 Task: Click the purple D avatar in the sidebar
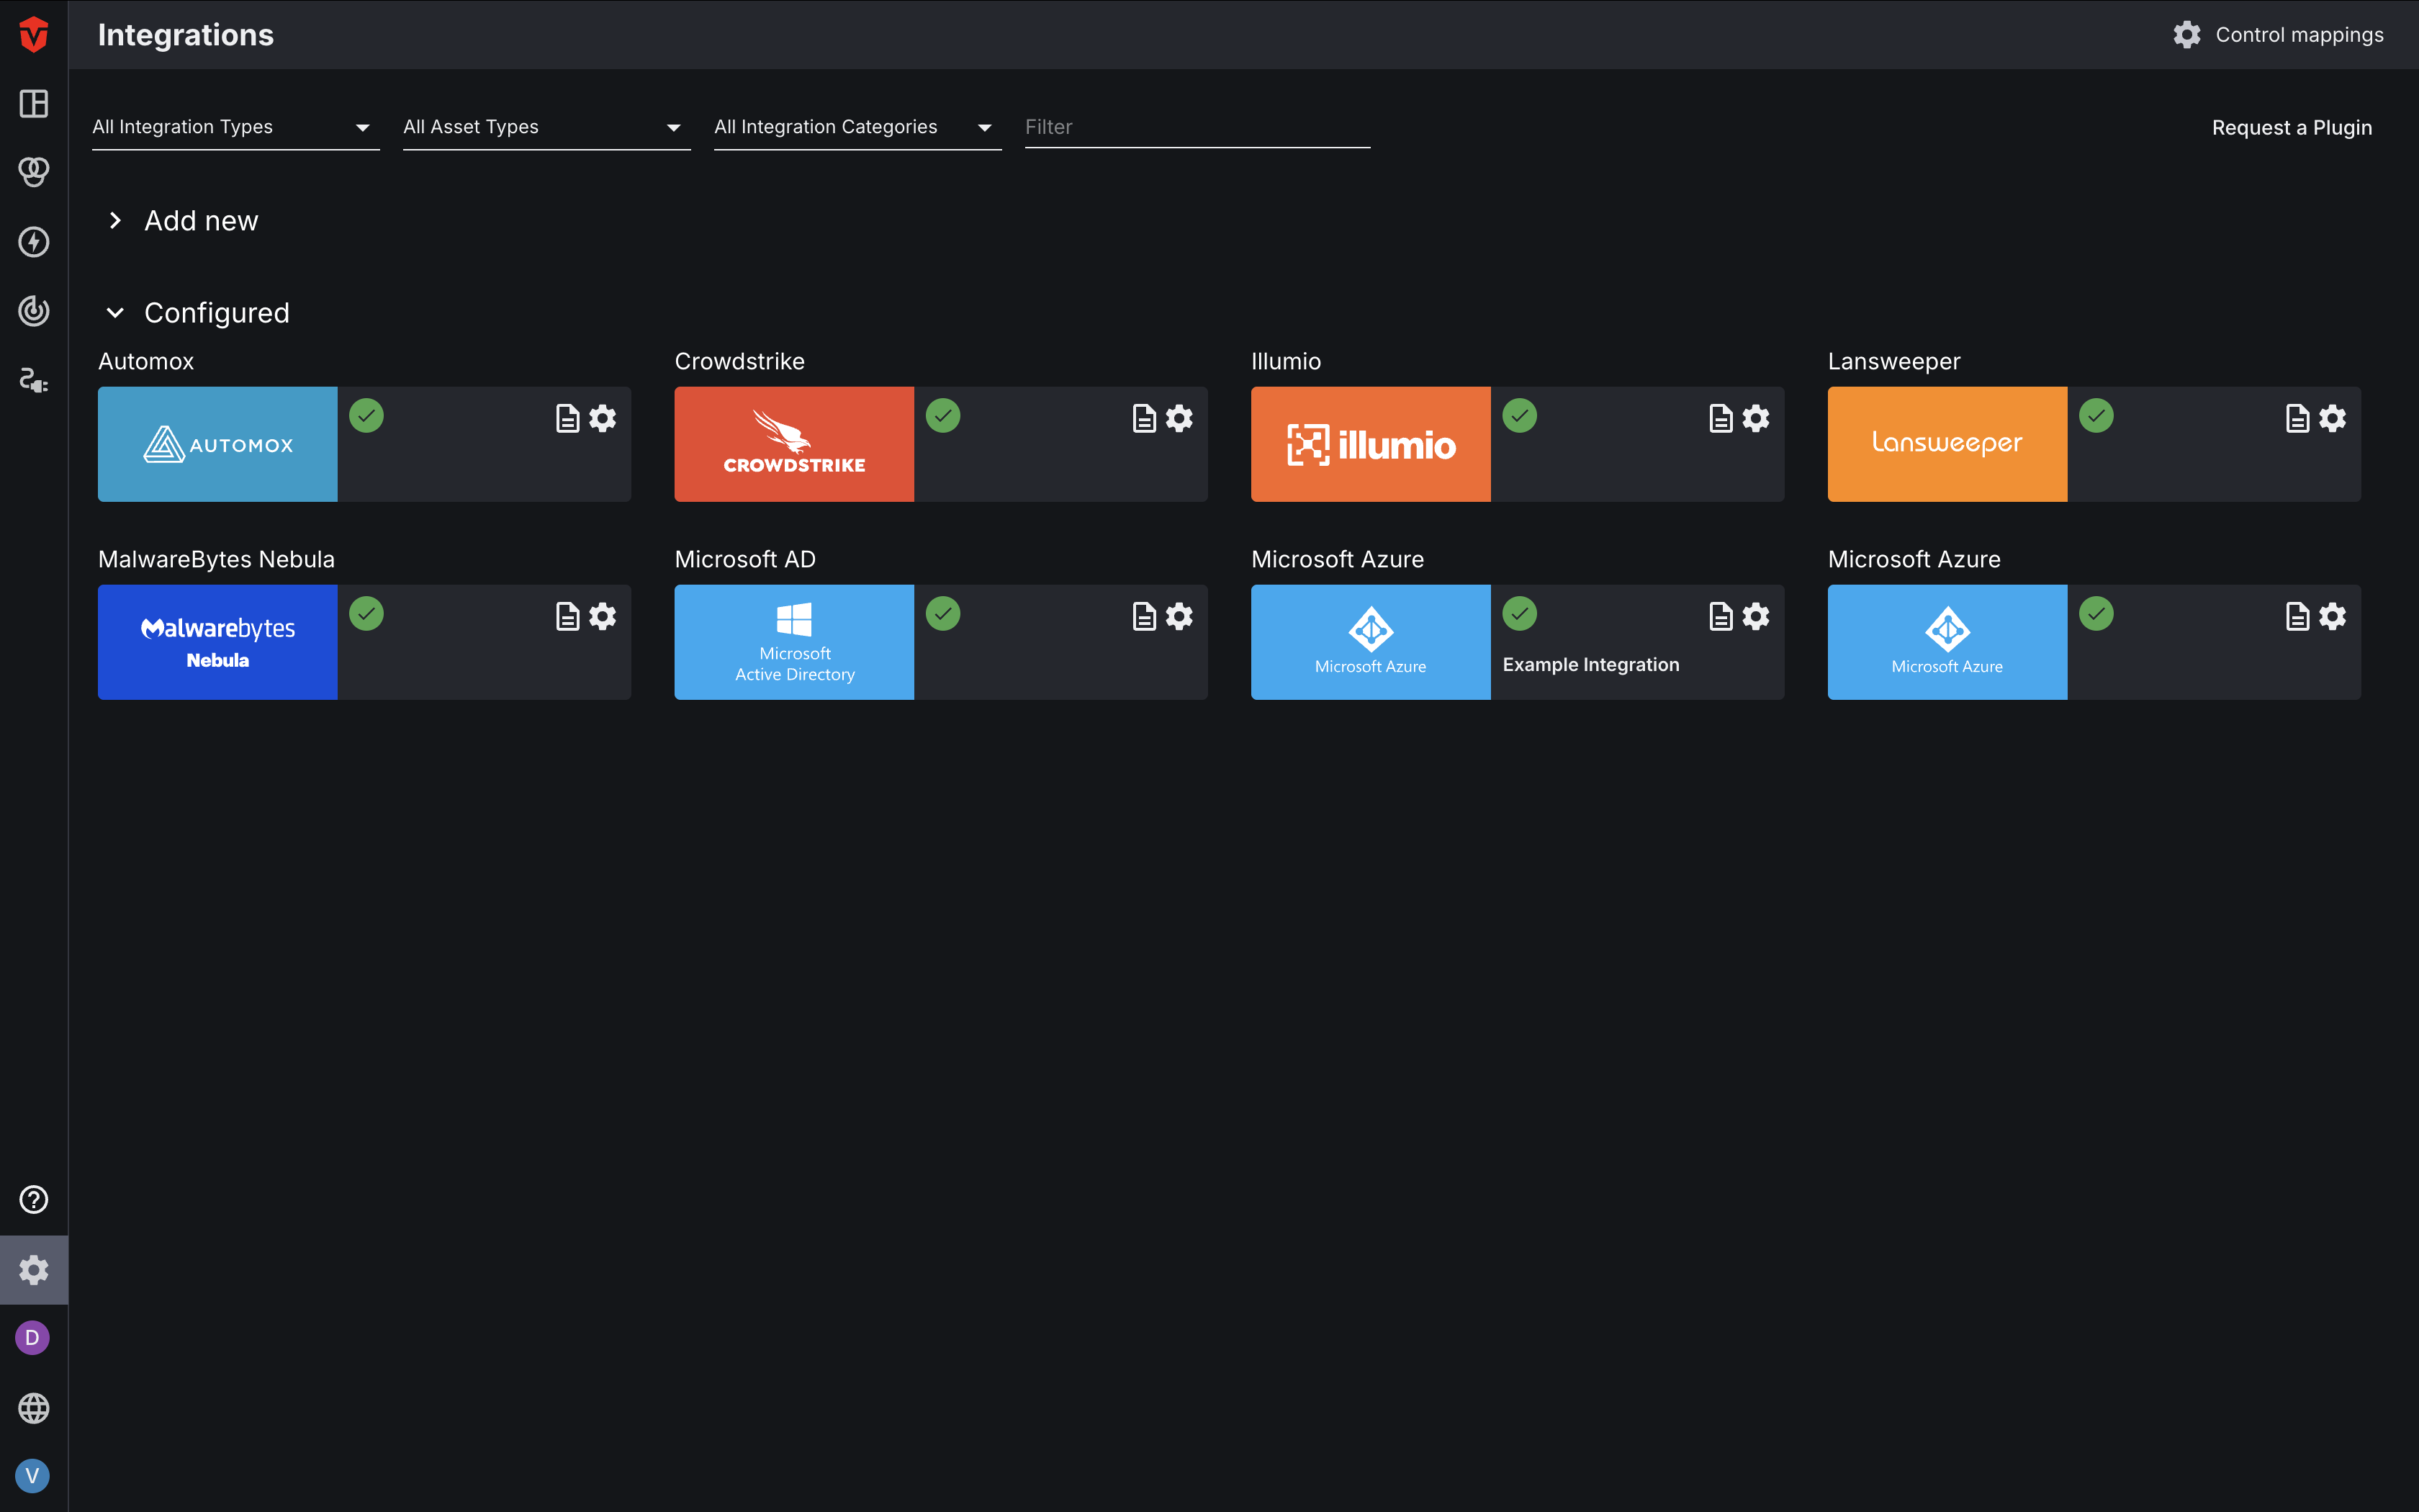pos(32,1338)
